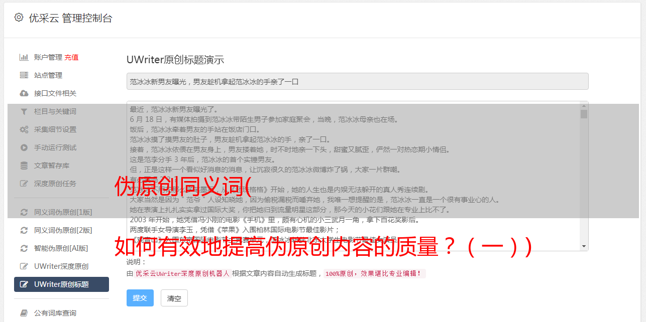Viewport: 646px width, 322px height.
Task: Click the gear icon beside 优采云 管理控制台
Action: coord(19,18)
